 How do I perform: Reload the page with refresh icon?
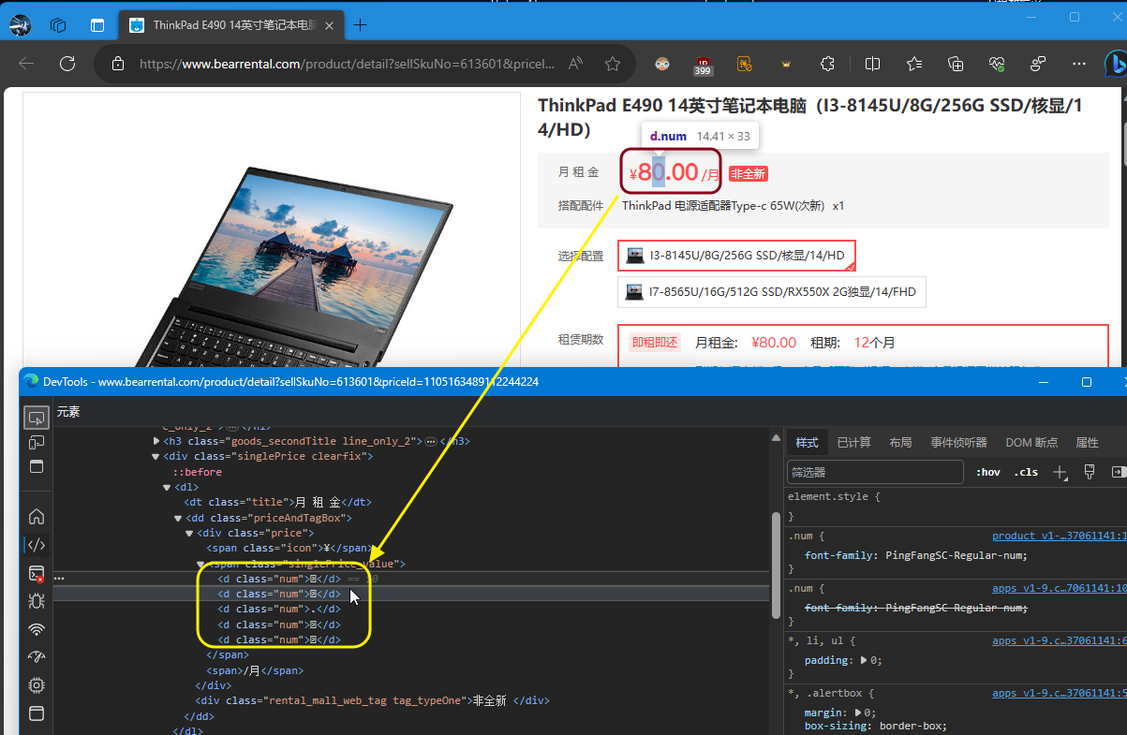pyautogui.click(x=67, y=64)
